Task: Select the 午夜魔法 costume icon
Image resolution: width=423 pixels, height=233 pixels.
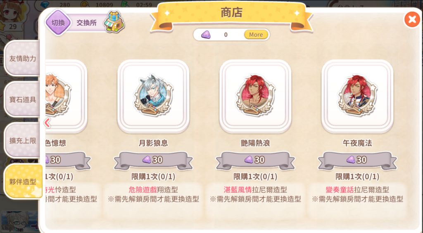Action: [x=357, y=96]
